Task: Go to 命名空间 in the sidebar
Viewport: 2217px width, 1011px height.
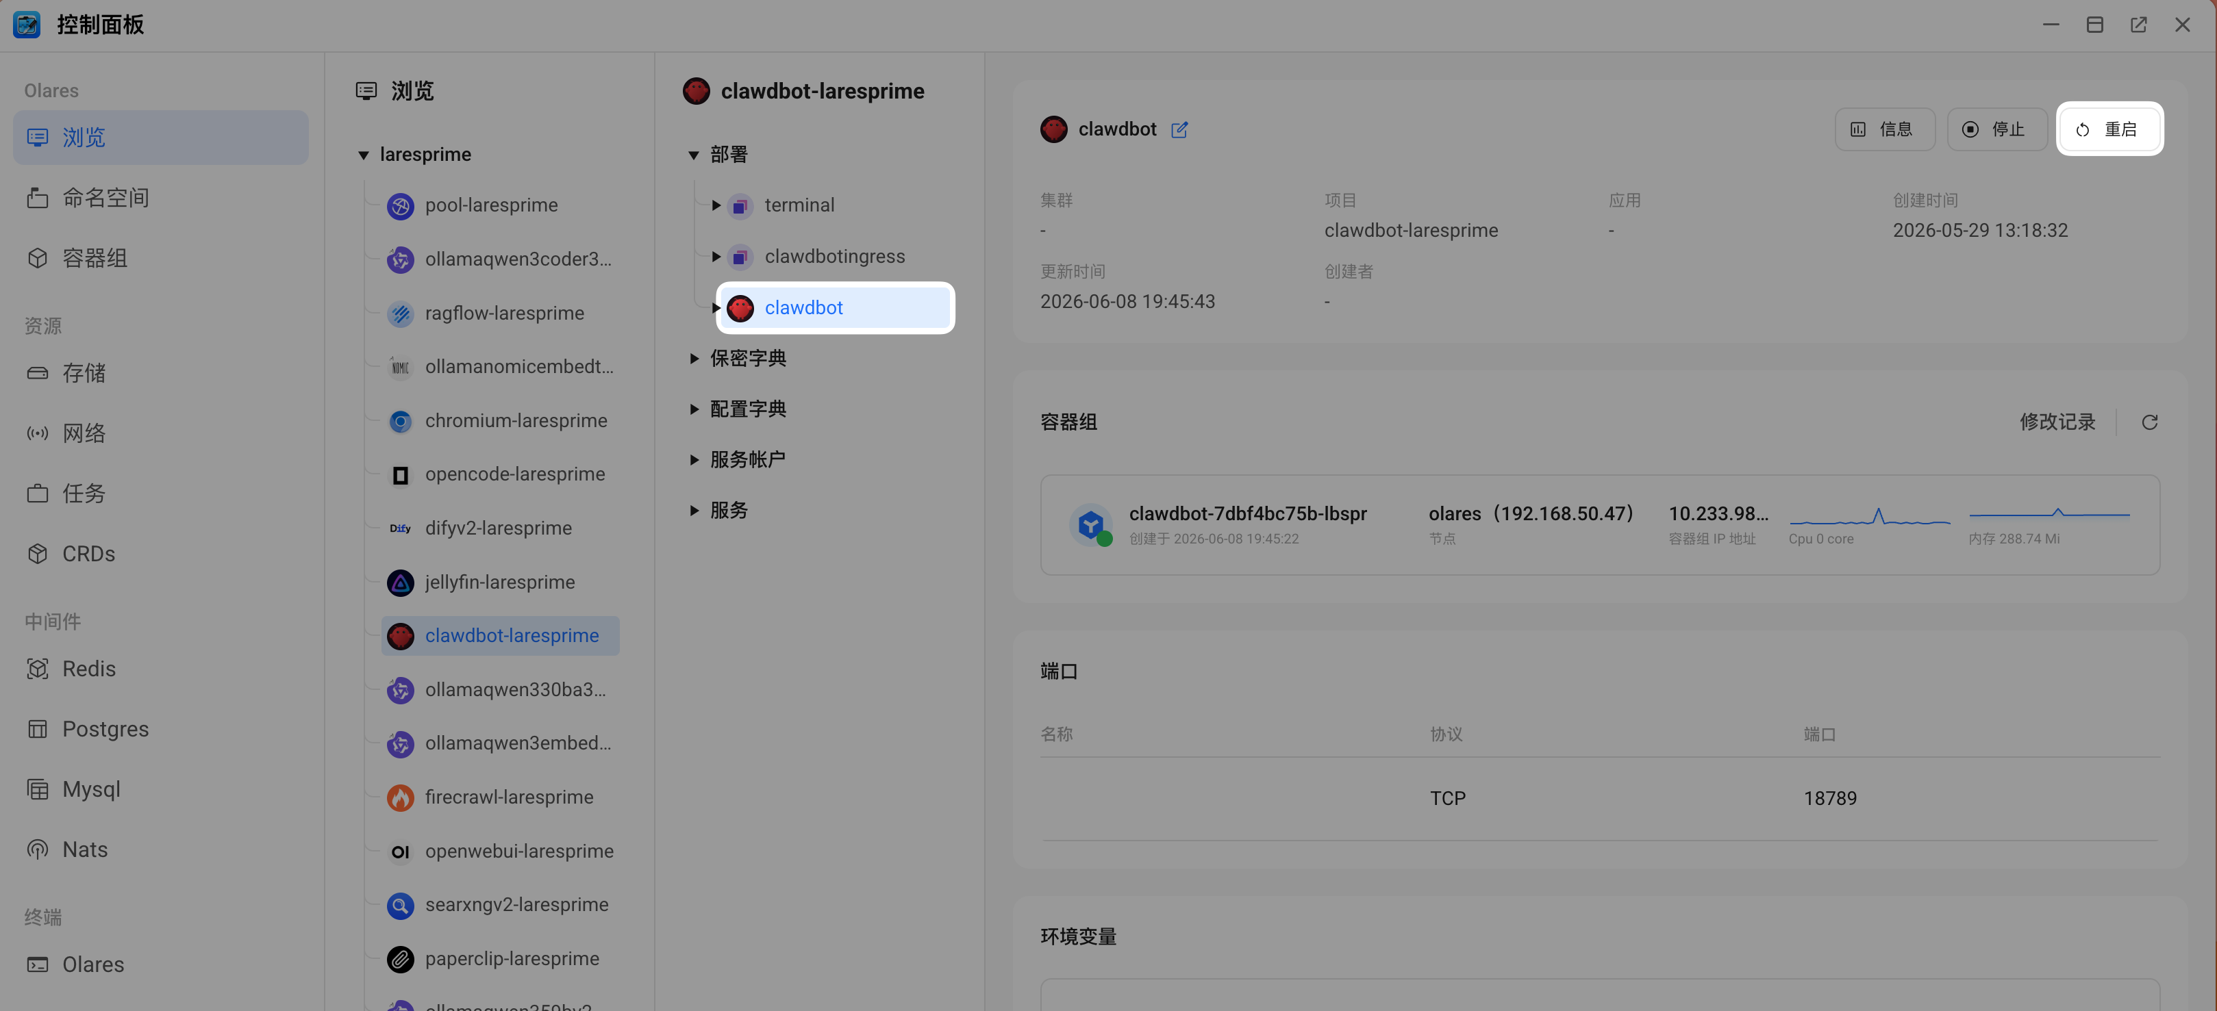Action: click(161, 198)
